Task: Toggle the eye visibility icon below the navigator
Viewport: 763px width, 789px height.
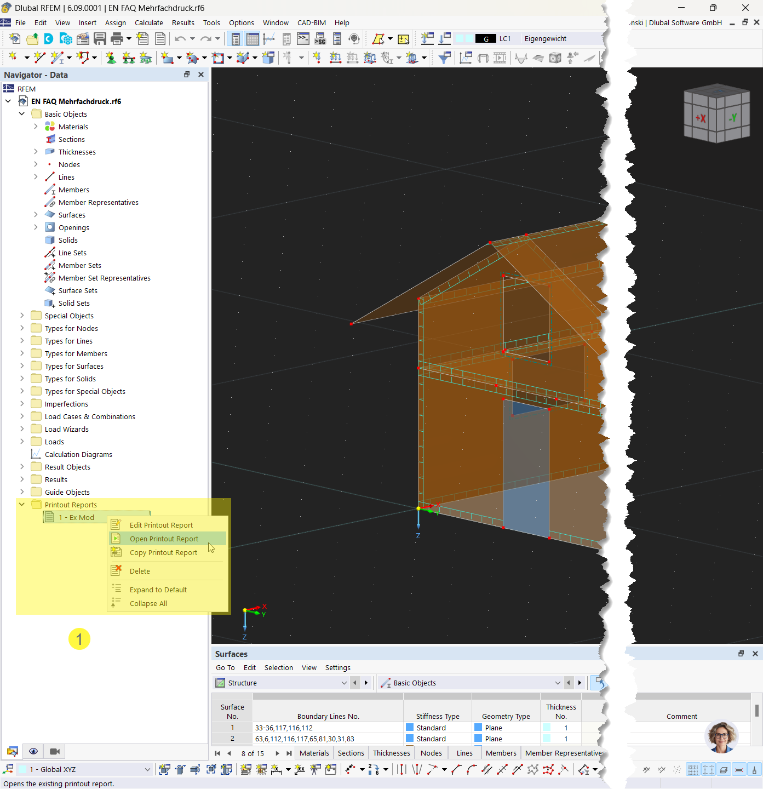Action: pos(33,751)
